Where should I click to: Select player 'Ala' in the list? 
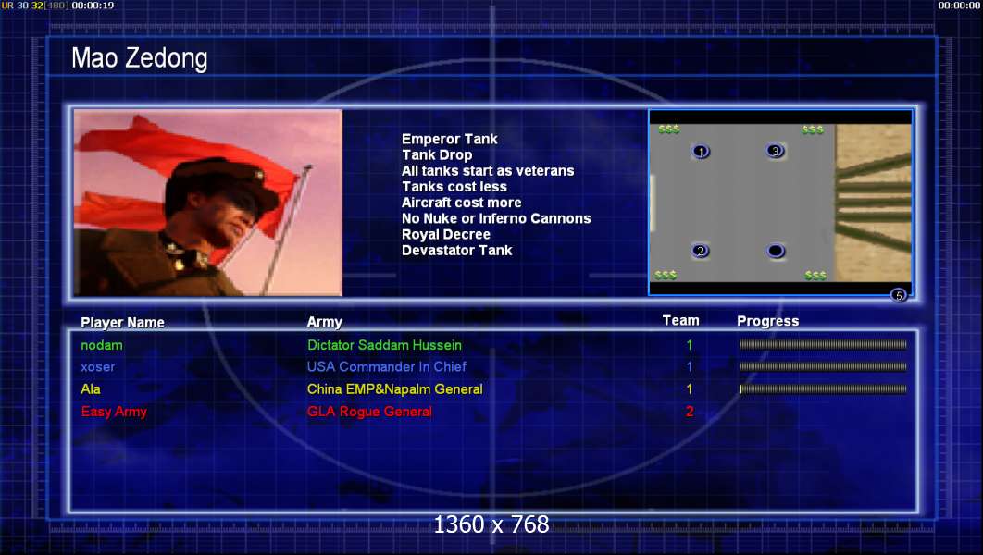coord(91,389)
